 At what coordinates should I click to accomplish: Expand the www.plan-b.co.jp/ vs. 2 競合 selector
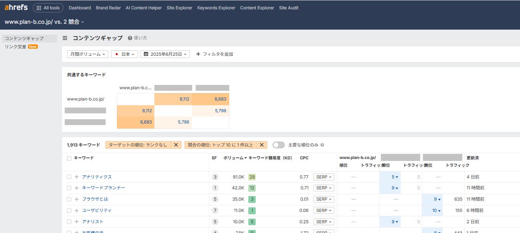44,22
